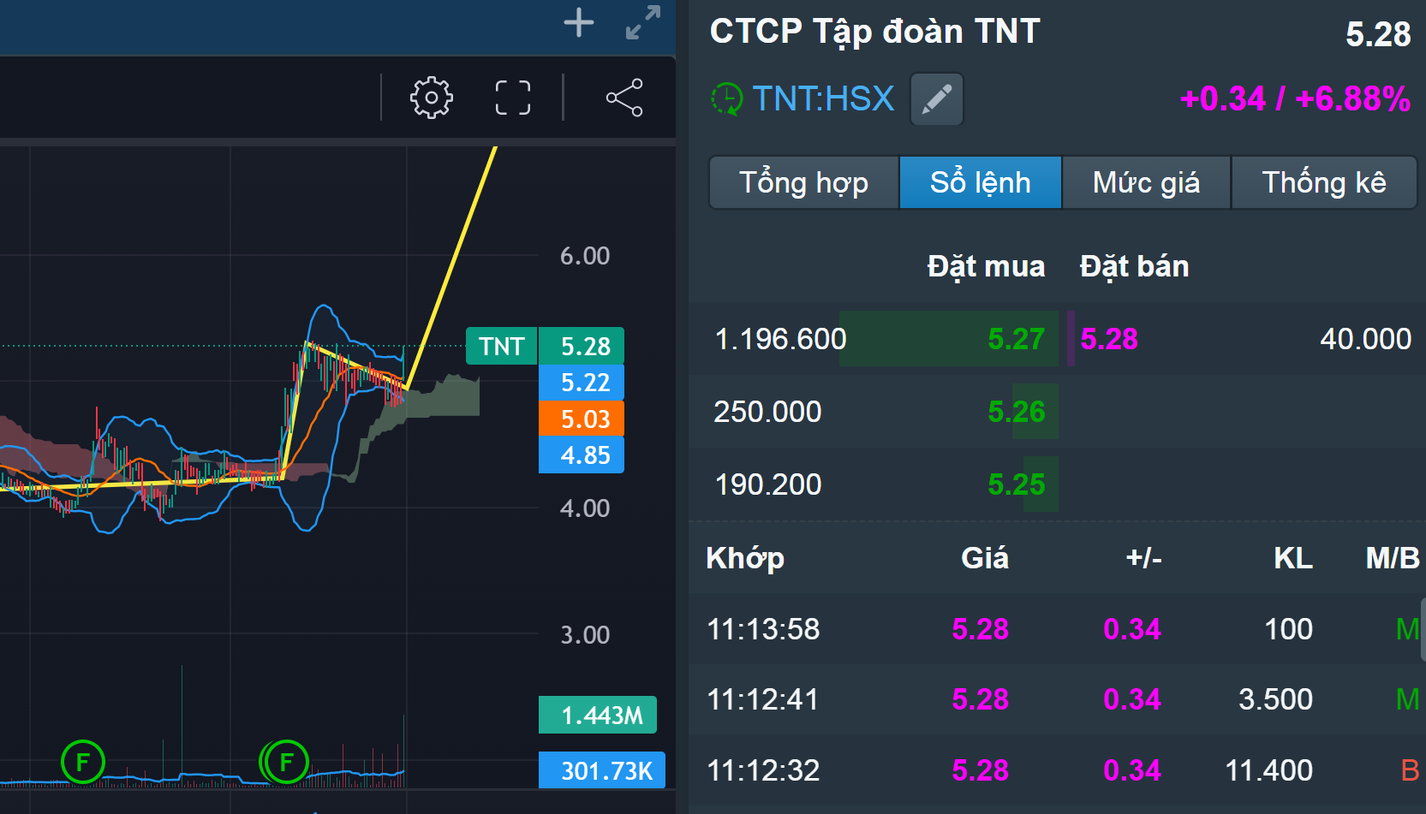Click the +0.34 / +6.88% change value
1426x814 pixels.
tap(1295, 98)
